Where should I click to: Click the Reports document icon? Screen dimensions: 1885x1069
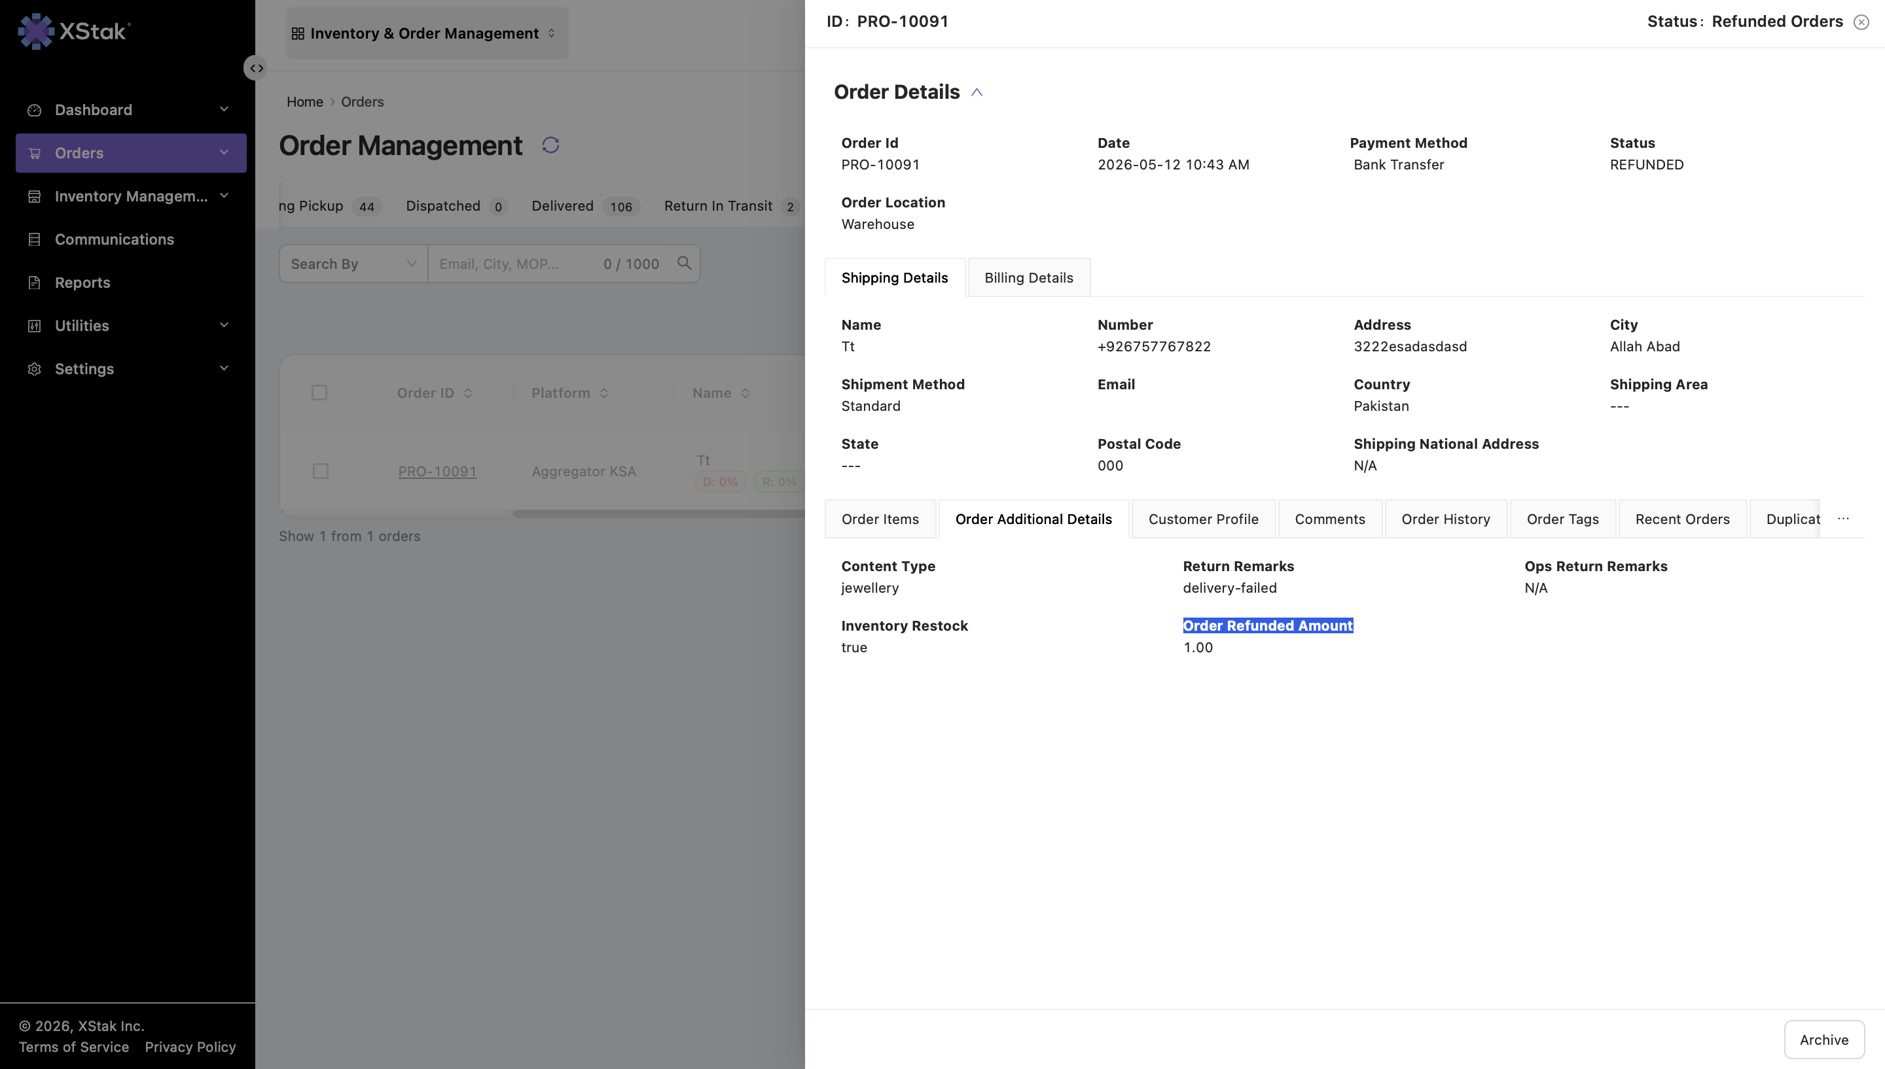(34, 283)
